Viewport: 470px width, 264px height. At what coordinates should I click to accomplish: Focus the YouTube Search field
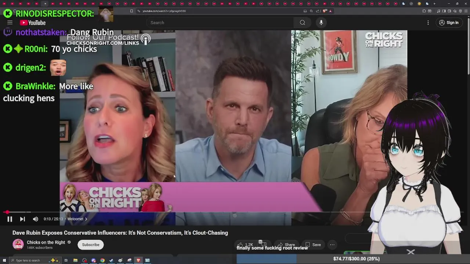220,23
